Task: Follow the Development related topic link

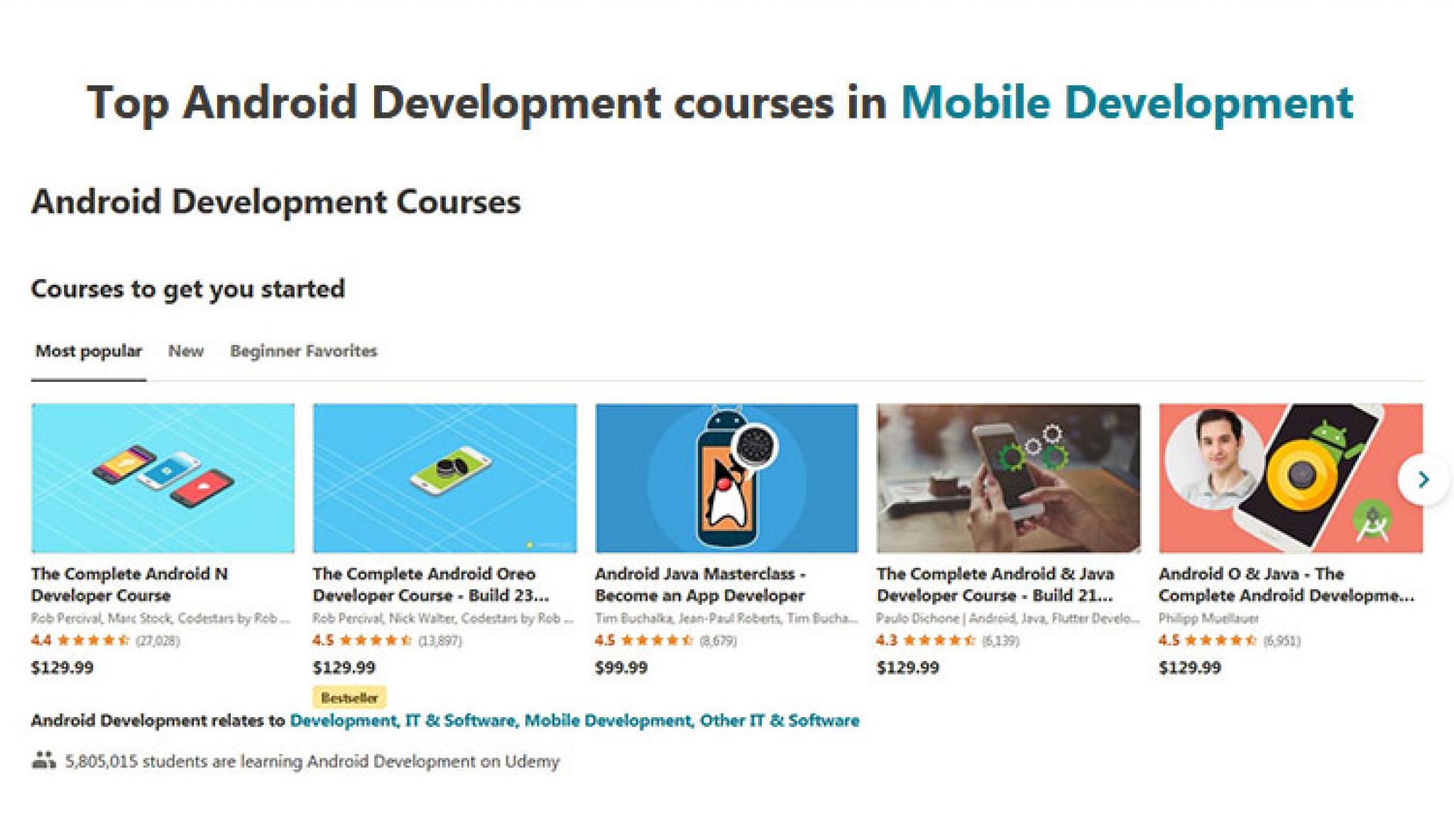Action: click(344, 721)
